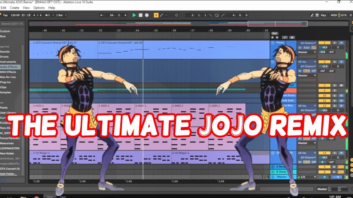Toggle the Loop switch in the transport
353x198 pixels.
pyautogui.click(x=217, y=15)
